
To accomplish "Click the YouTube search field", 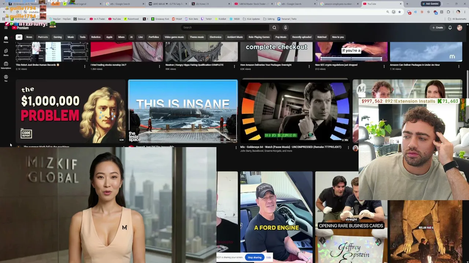I will coord(225,27).
